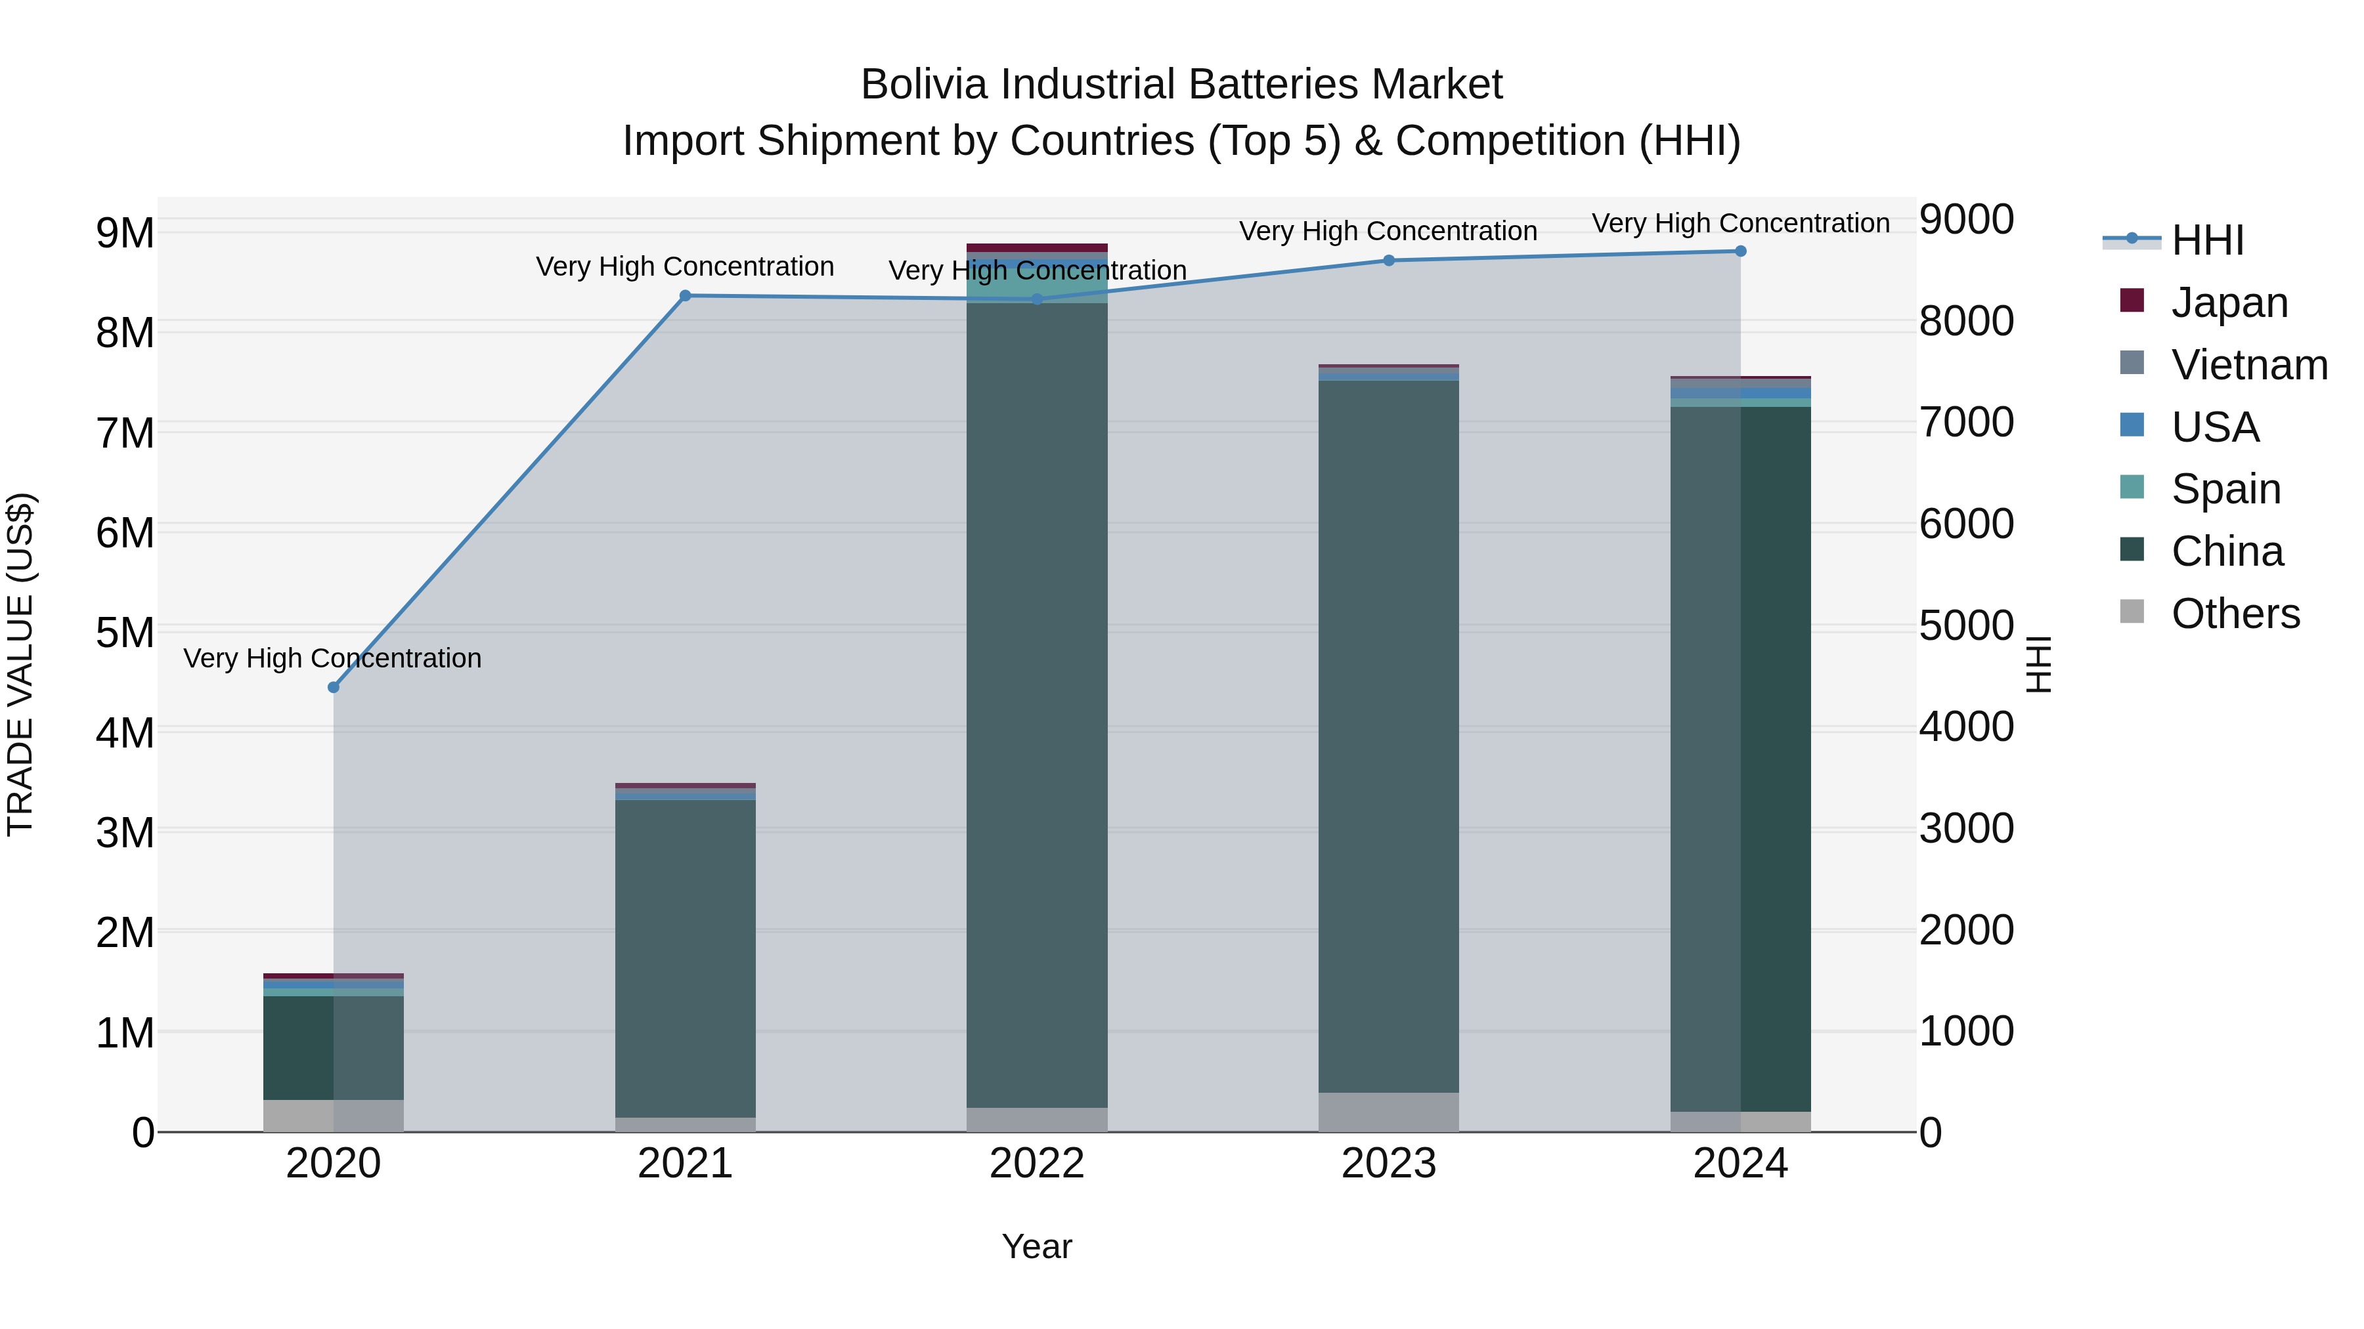
Task: Click the 2024 x-axis year label
Action: 1740,1164
